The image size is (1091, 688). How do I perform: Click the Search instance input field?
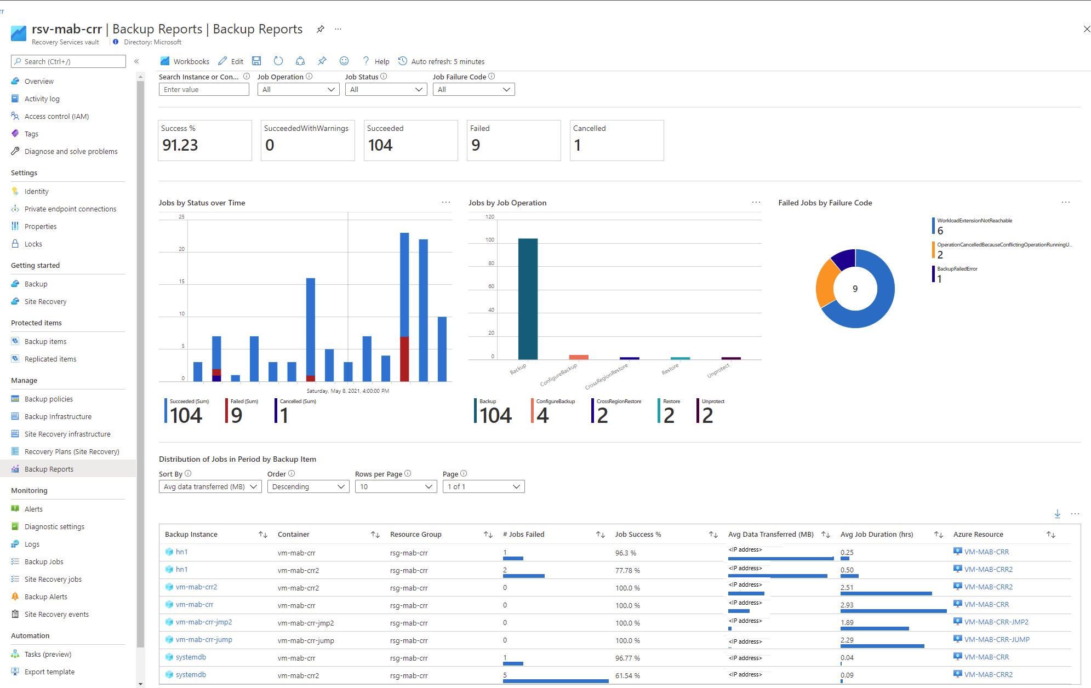[x=204, y=89]
